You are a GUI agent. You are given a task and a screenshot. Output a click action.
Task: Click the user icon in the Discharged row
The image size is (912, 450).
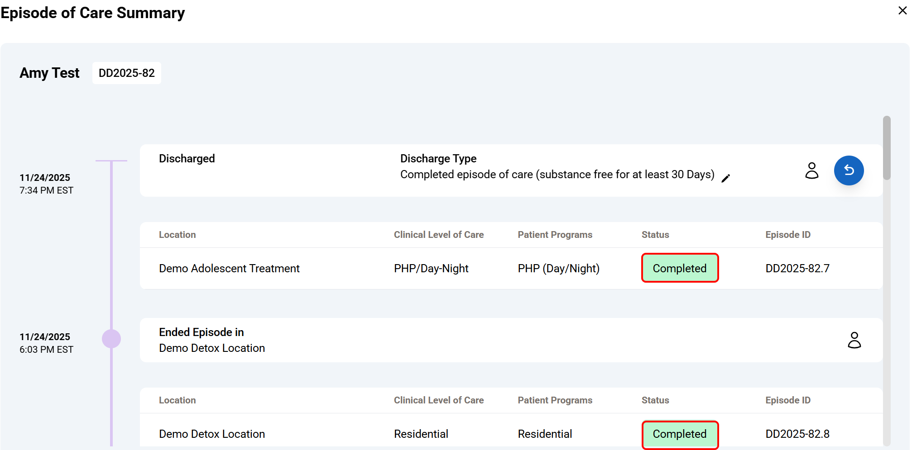pyautogui.click(x=811, y=171)
